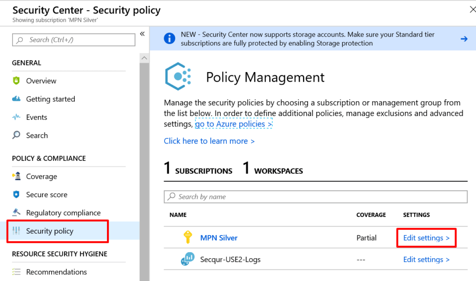Image resolution: width=476 pixels, height=281 pixels.
Task: Click the Policy Management hexagon logo
Action: [x=179, y=76]
